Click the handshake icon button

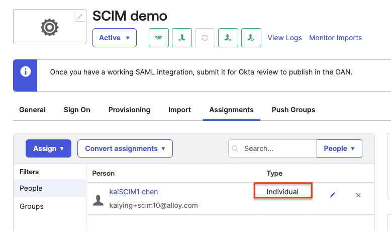point(159,38)
